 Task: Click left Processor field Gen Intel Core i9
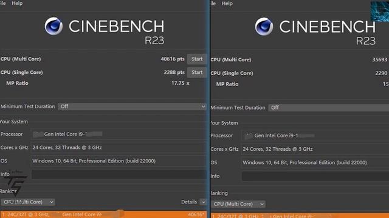click(x=119, y=134)
